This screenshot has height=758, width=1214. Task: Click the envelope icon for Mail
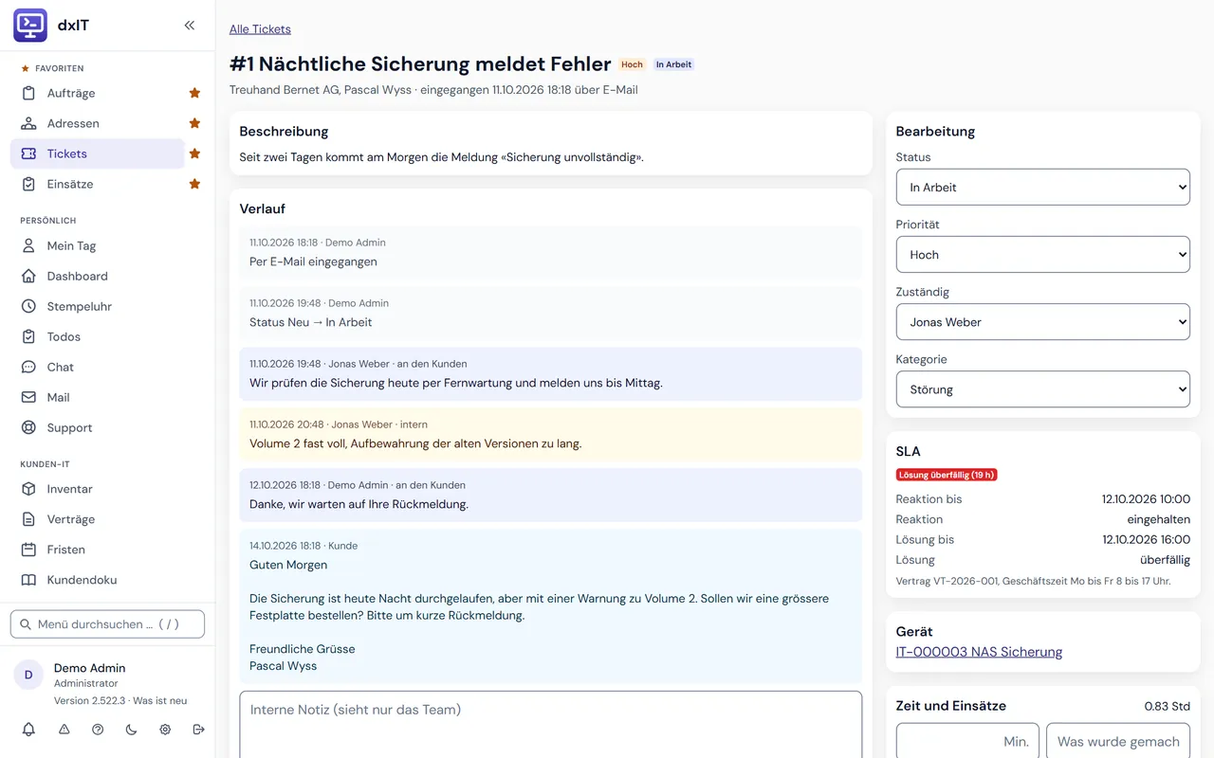28,397
